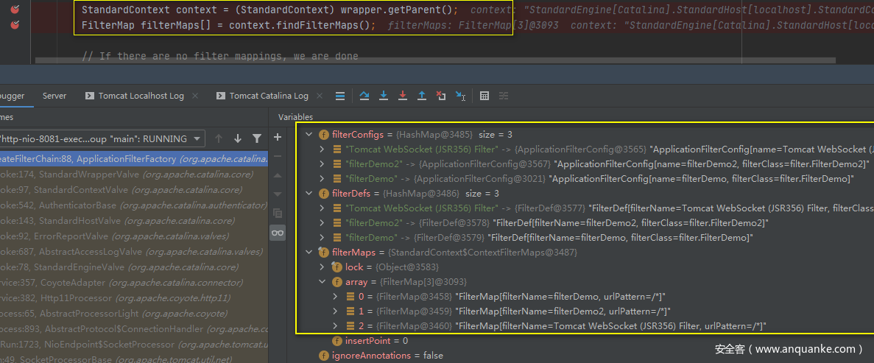Open the Evaluate Expression calculator icon
Screen dimensions: 874x363
484,96
